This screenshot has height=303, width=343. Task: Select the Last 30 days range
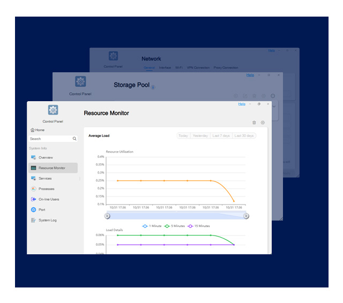point(244,135)
